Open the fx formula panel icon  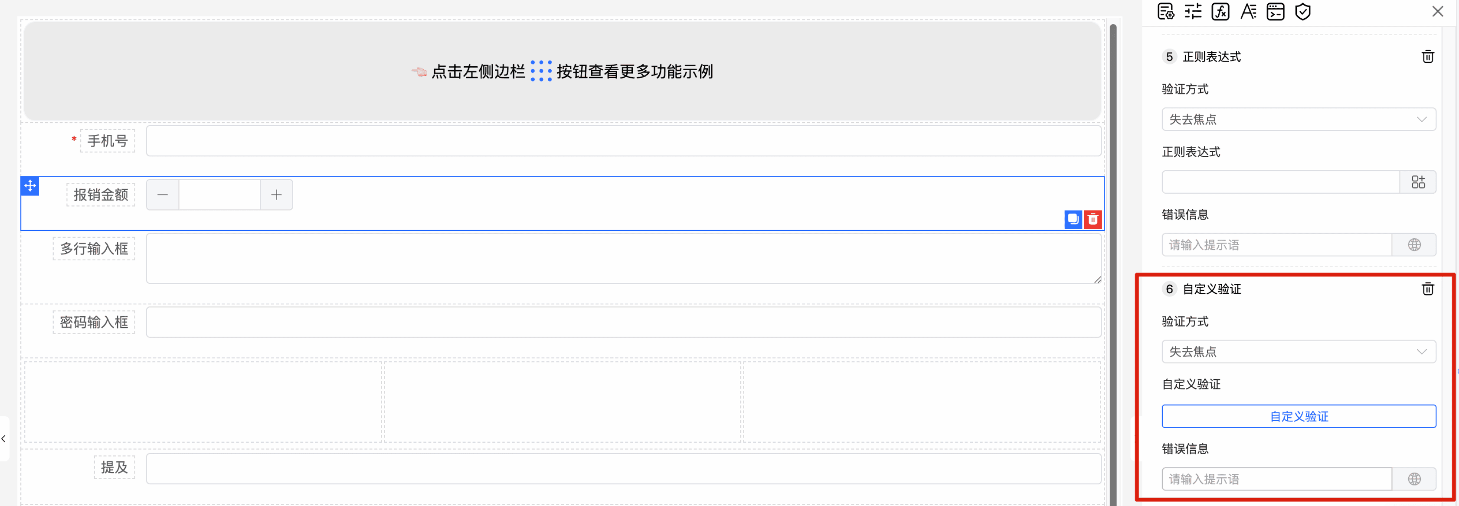1220,11
